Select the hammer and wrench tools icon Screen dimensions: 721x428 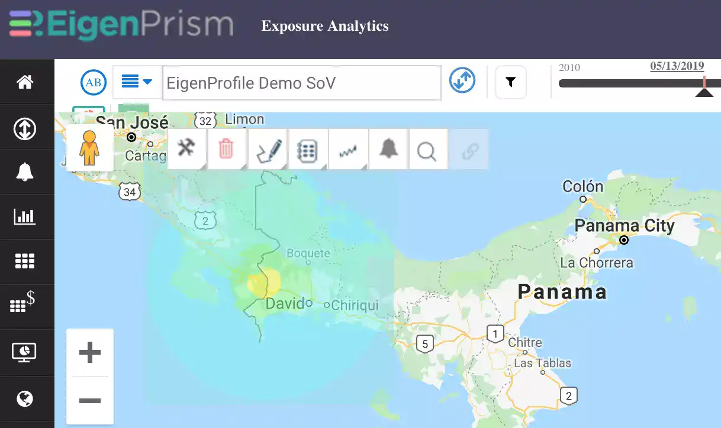click(186, 149)
